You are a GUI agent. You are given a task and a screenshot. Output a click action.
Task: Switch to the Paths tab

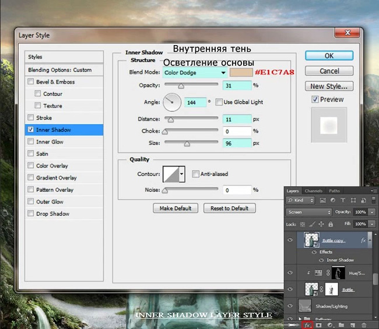[x=334, y=191]
